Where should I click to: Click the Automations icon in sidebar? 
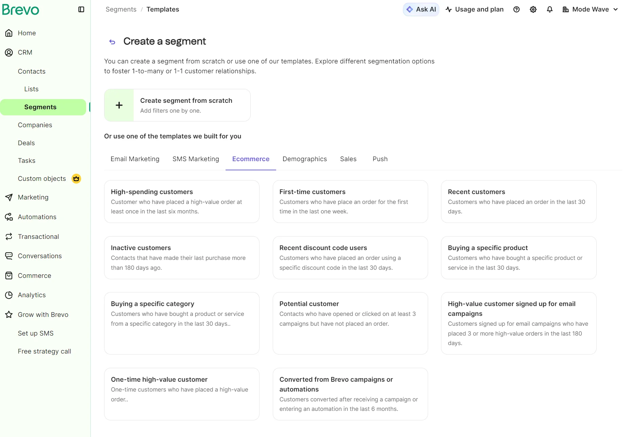point(9,217)
